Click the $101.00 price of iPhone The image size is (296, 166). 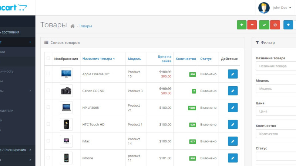coord(165,158)
